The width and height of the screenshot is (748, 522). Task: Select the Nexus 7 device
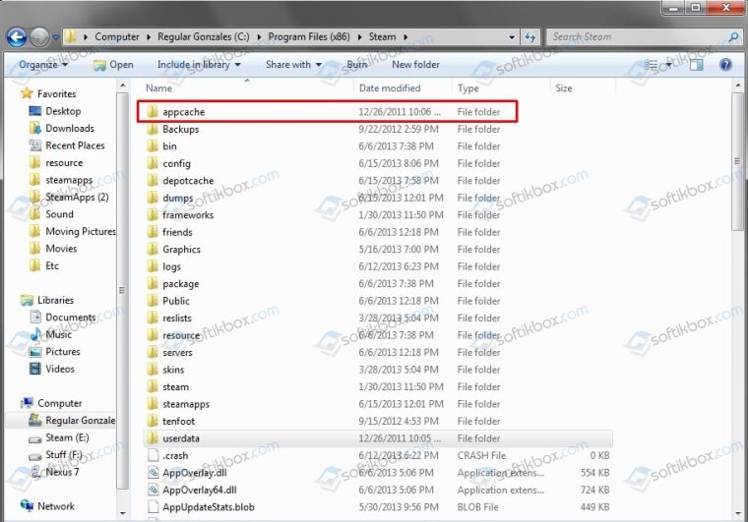coord(54,472)
